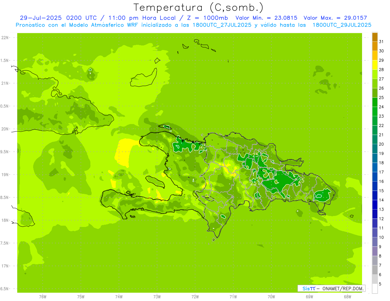
Task: Pick the dark green legend swatch between 24 and 25
Action: (375, 102)
